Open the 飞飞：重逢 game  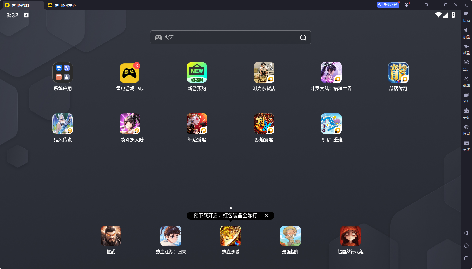tap(331, 124)
